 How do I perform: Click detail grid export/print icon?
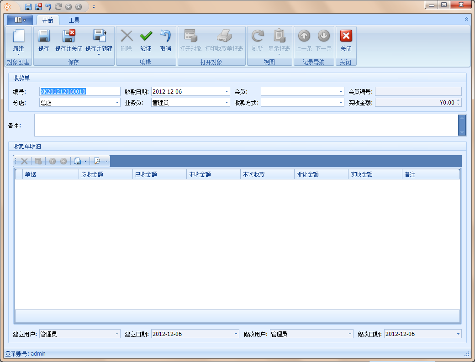78,161
